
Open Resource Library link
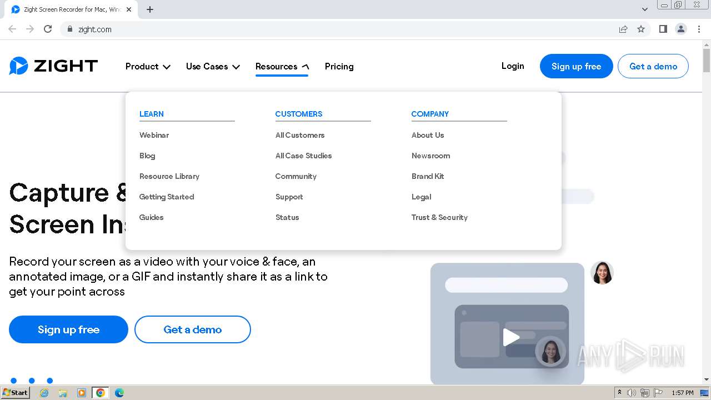coord(169,176)
